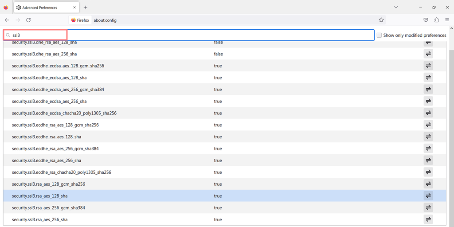454x227 pixels.
Task: Click true value of rsa_aes_128_sha row
Action: pos(218,196)
